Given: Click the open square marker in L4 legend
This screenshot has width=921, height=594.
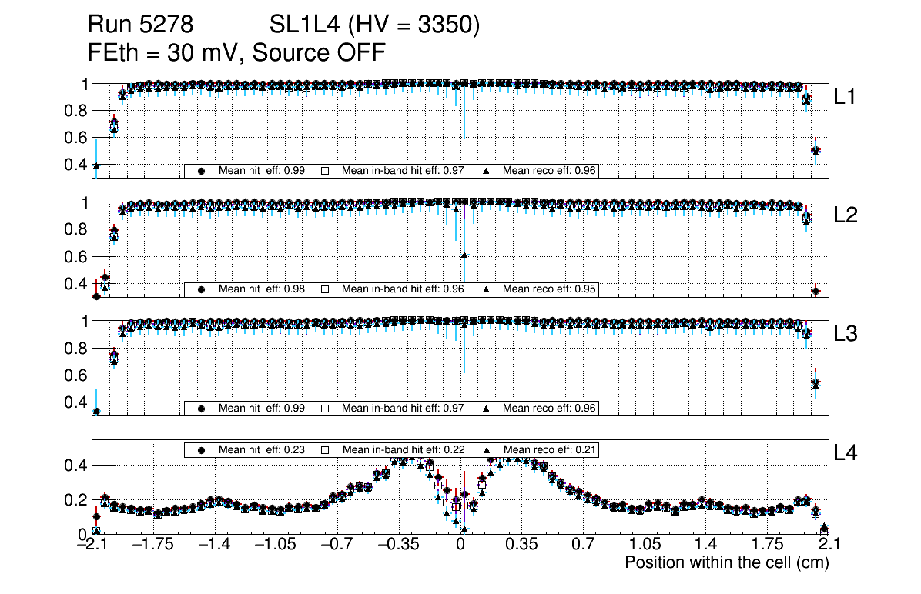Looking at the screenshot, I should [325, 449].
